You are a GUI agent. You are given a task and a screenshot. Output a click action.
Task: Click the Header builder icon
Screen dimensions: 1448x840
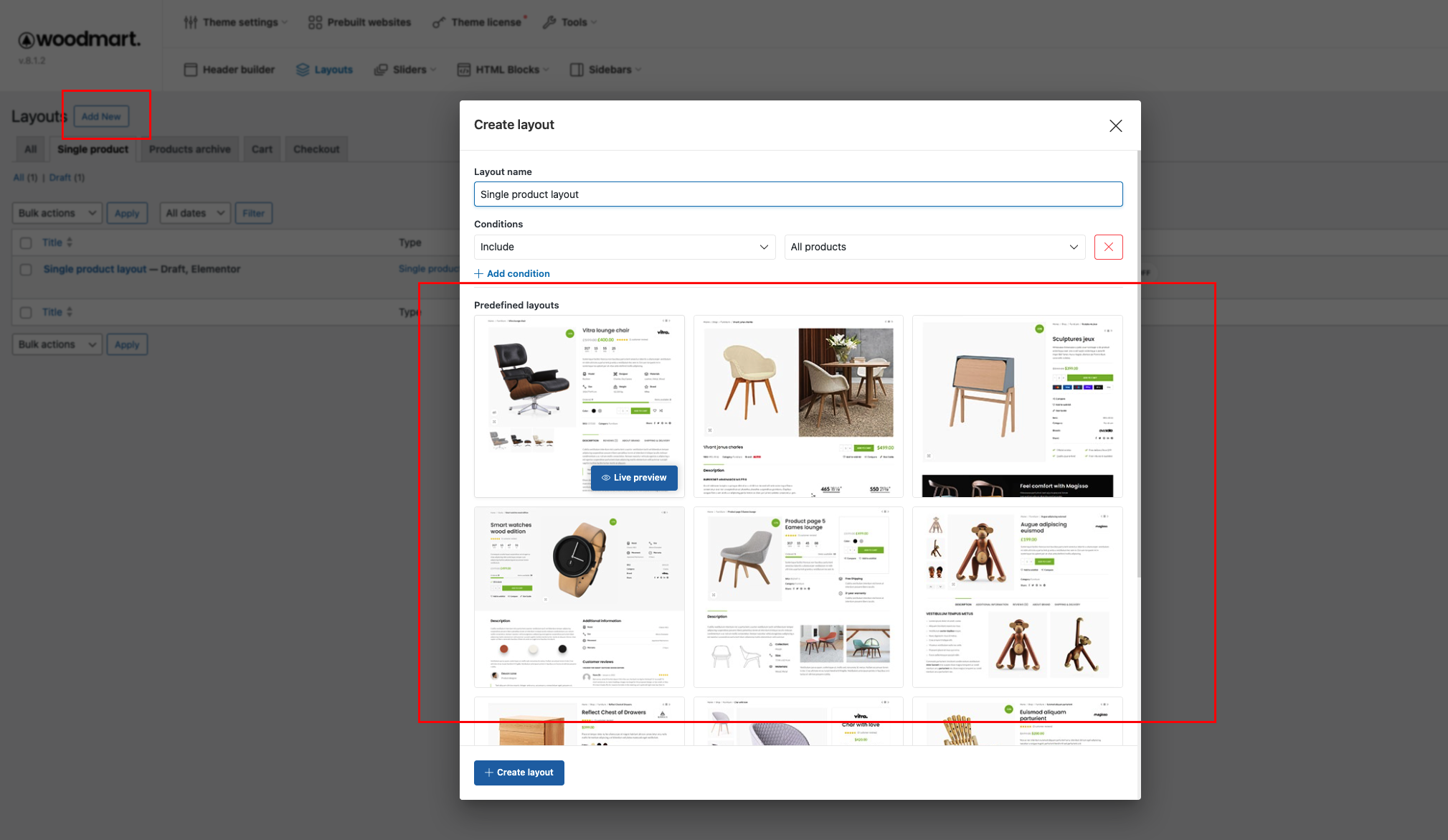pos(190,70)
